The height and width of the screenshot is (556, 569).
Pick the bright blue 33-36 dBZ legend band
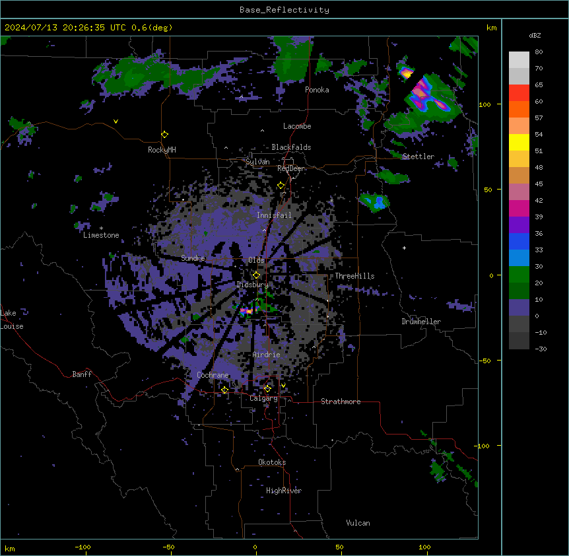click(519, 241)
